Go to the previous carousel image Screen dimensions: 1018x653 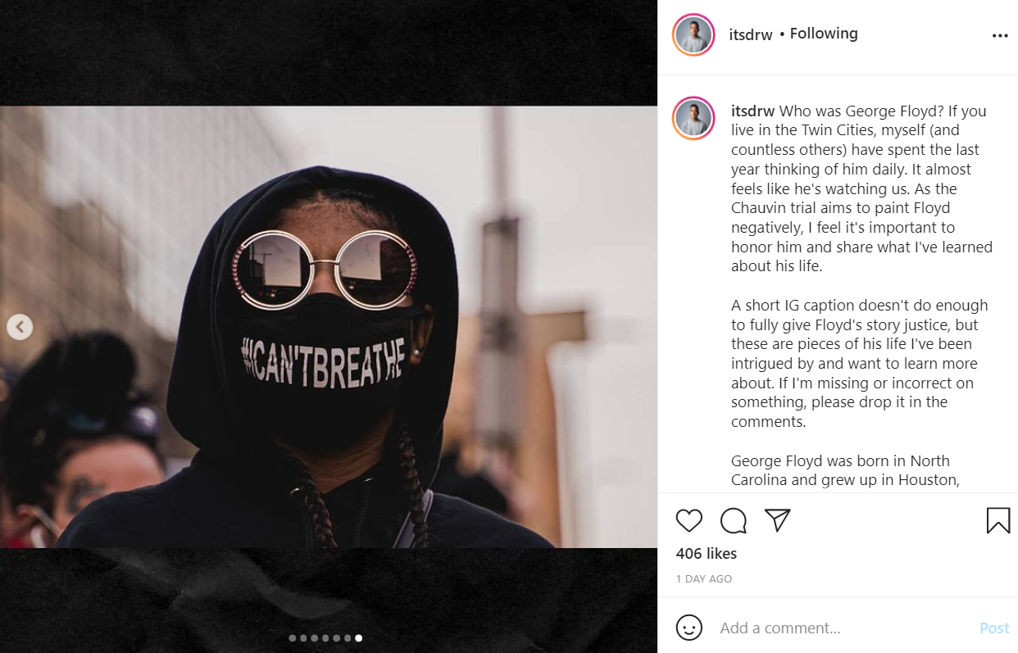tap(20, 327)
